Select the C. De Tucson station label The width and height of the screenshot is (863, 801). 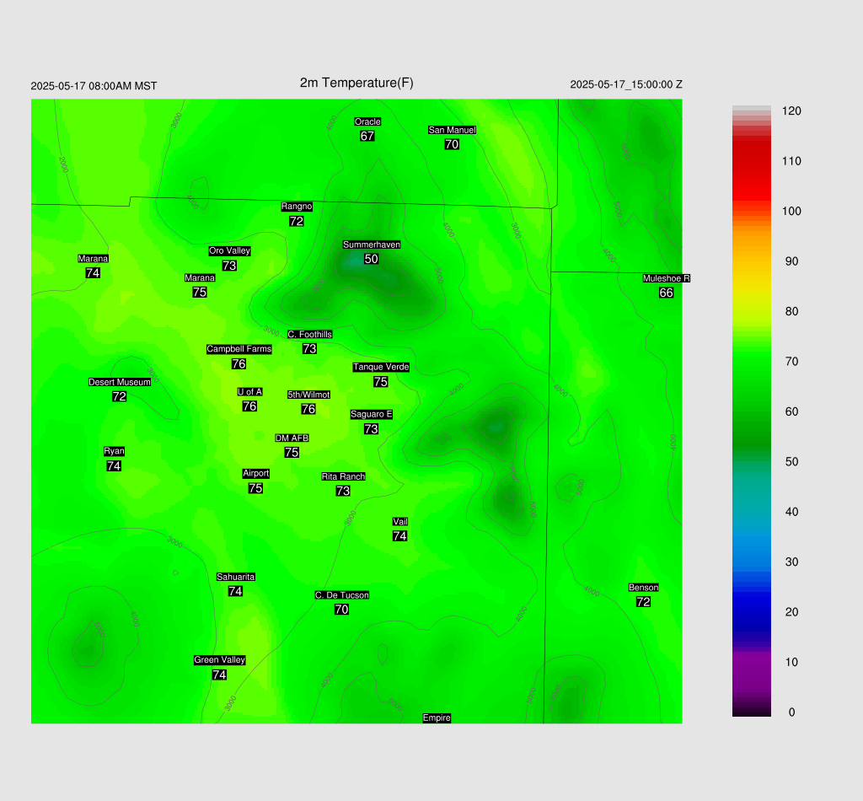pos(342,595)
